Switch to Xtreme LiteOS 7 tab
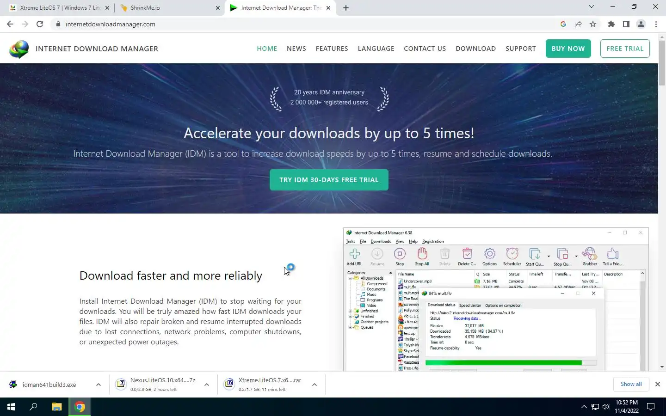Viewport: 666px width, 416px height. (x=59, y=8)
